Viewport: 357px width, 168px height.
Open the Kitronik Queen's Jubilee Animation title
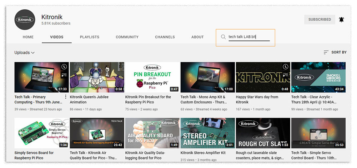89,100
